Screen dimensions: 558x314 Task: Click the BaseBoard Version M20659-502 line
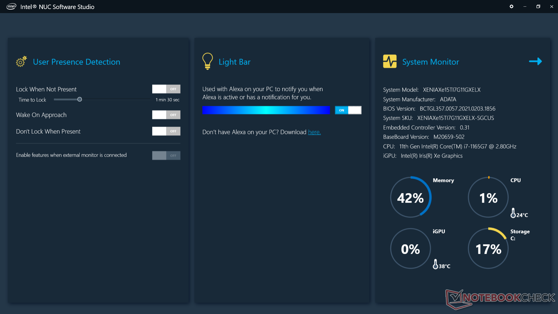pyautogui.click(x=424, y=137)
